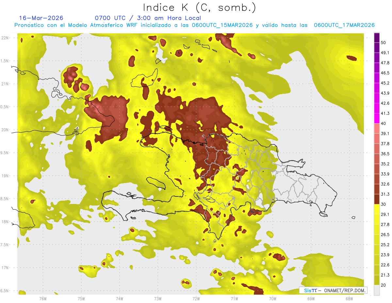Click the '17N' latitude label
The width and height of the screenshot is (392, 303).
[5, 268]
